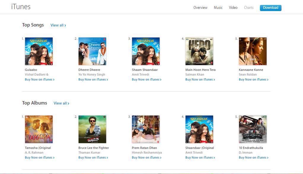The width and height of the screenshot is (303, 174).
Task: Buy Tamasha album on iTunes
Action: click(40, 157)
